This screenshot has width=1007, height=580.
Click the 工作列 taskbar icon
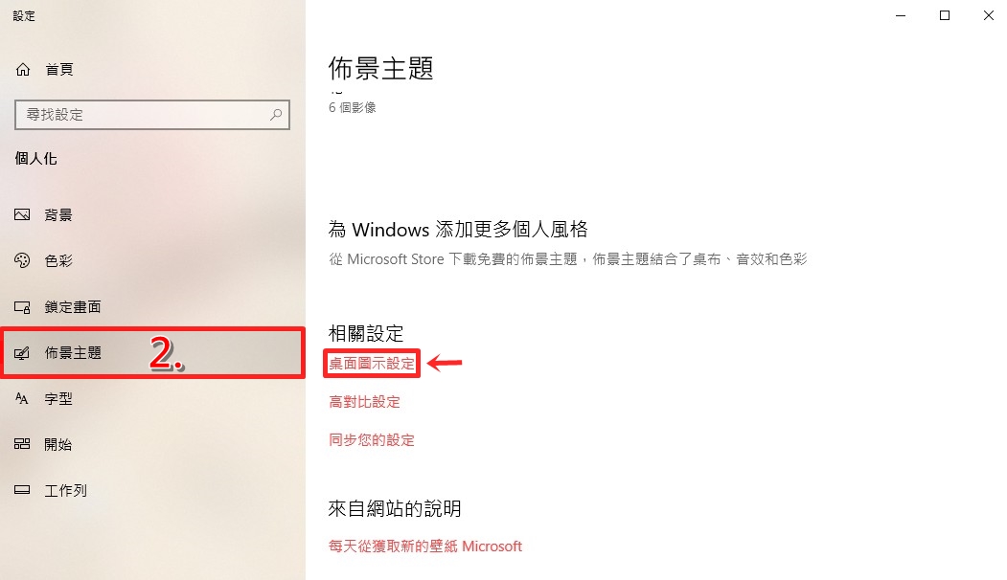click(22, 490)
